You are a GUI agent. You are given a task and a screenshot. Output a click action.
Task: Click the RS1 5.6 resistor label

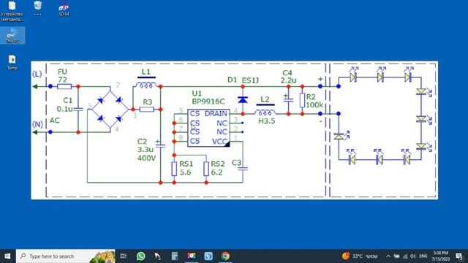[x=186, y=168]
